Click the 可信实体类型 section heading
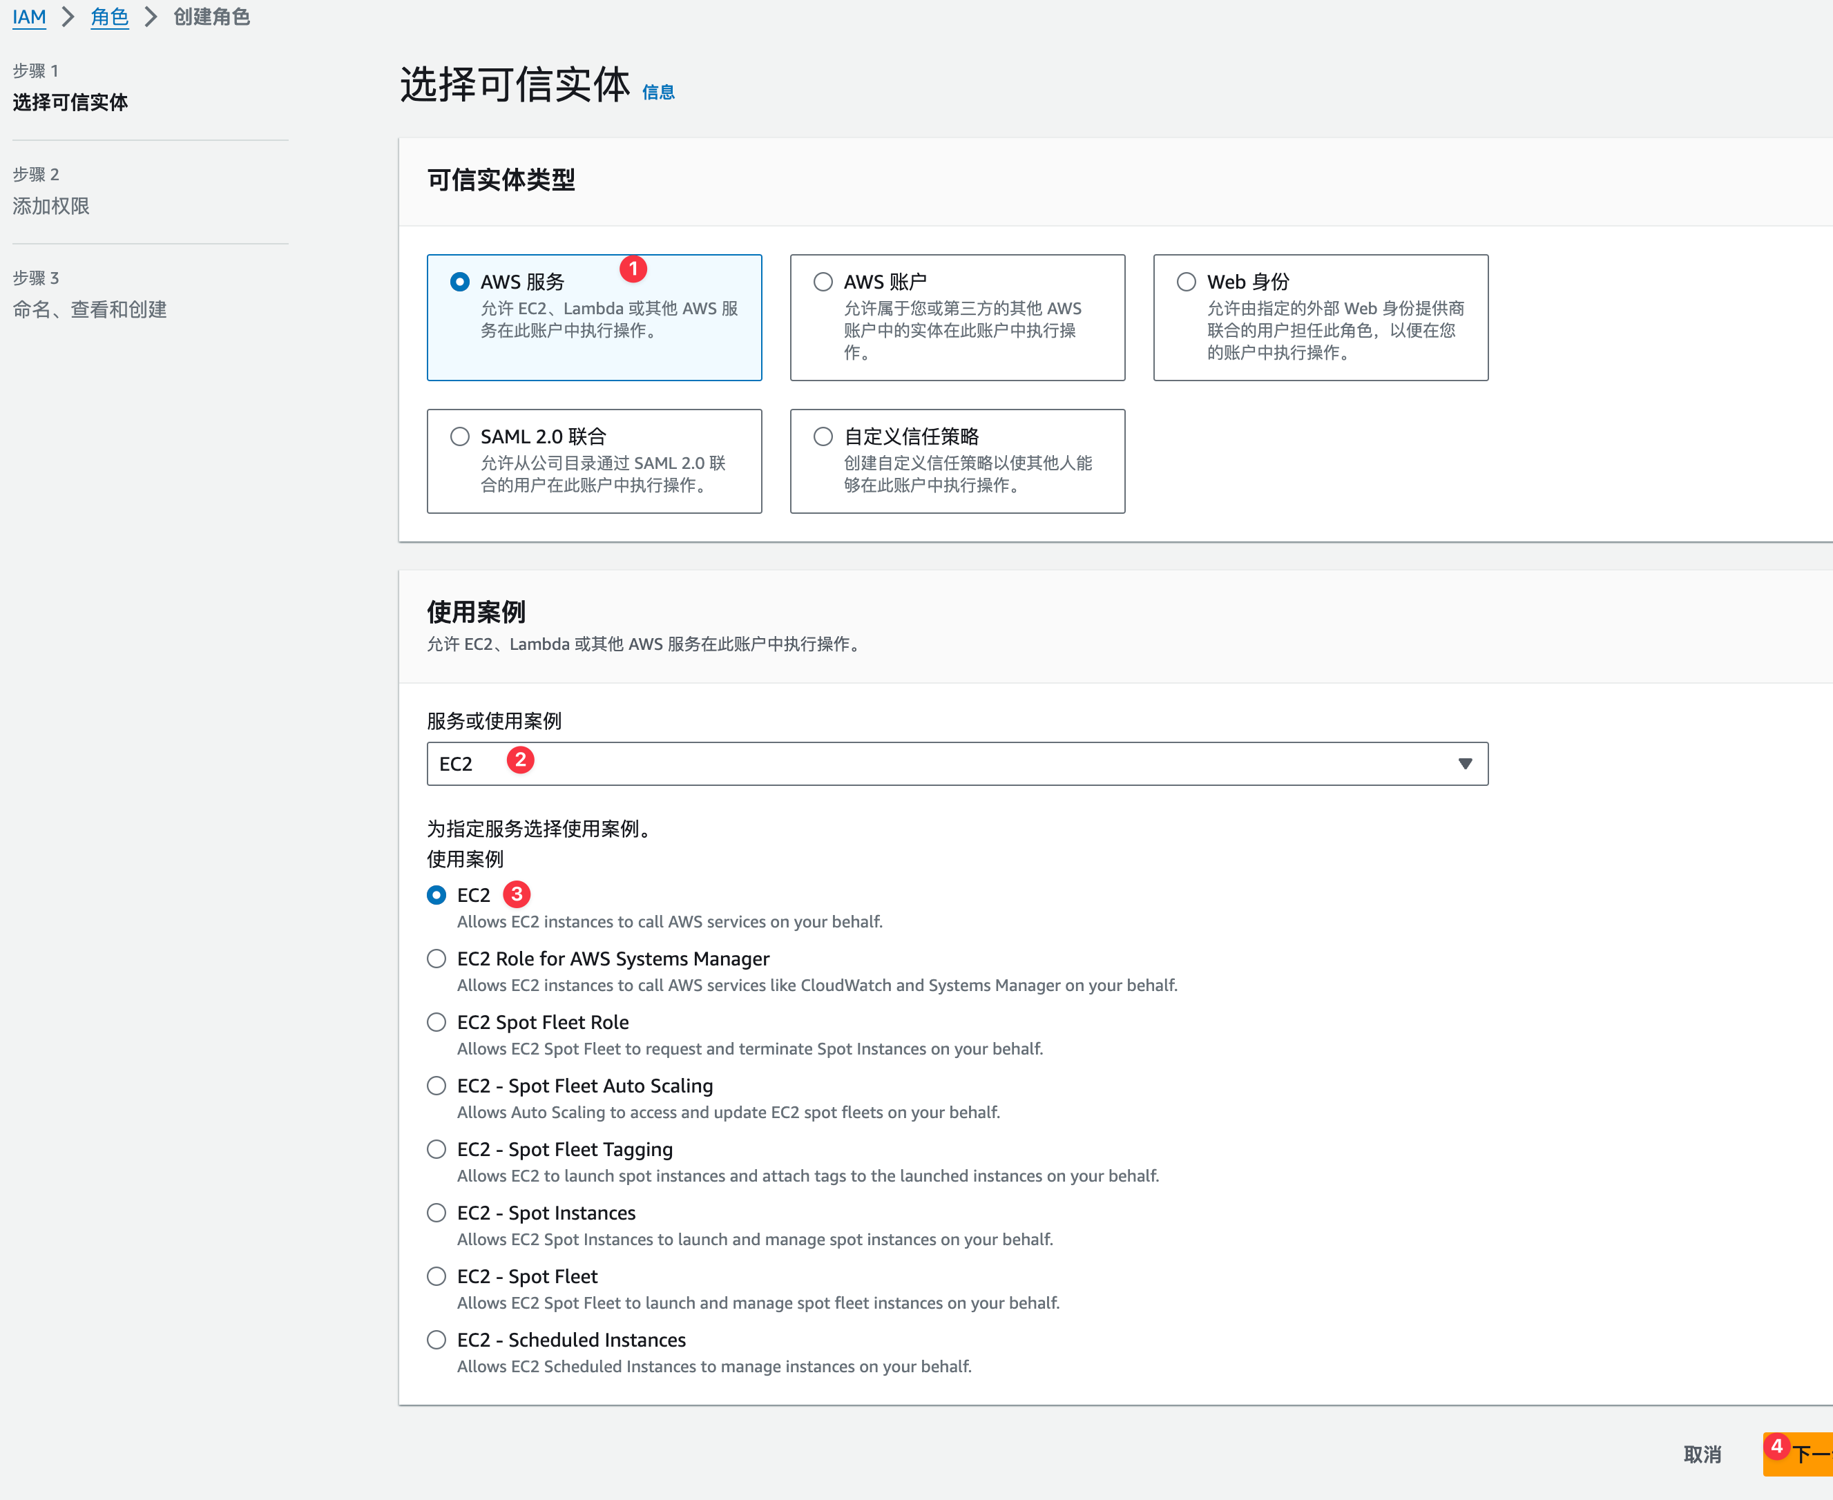This screenshot has width=1833, height=1500. coord(501,180)
